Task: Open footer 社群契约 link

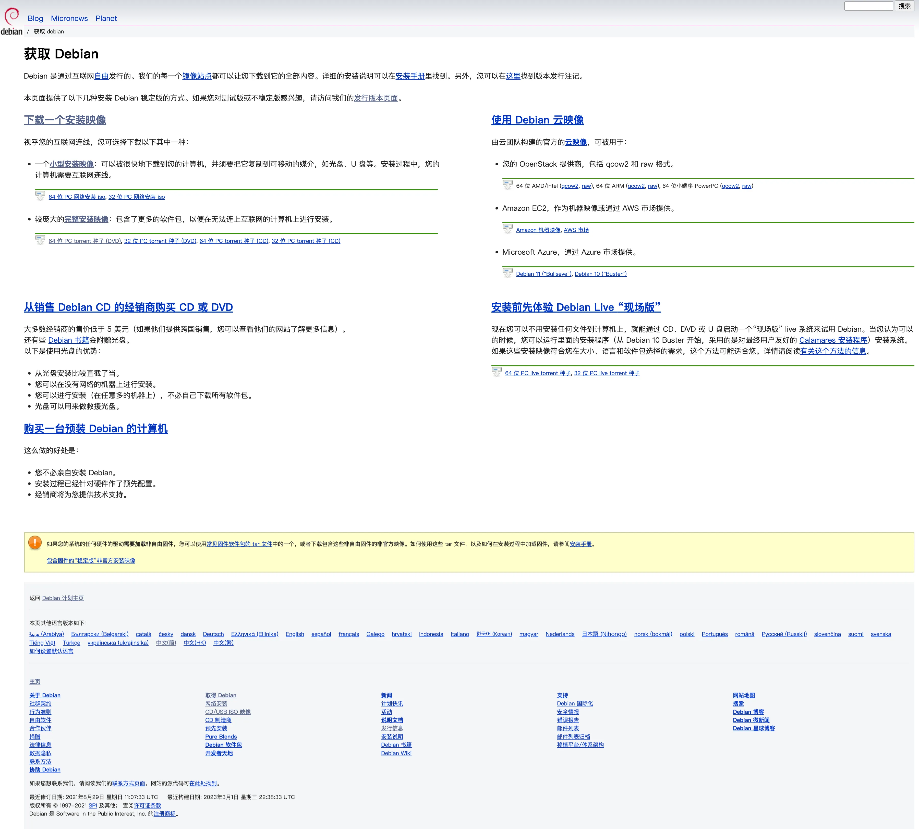Action: click(41, 704)
